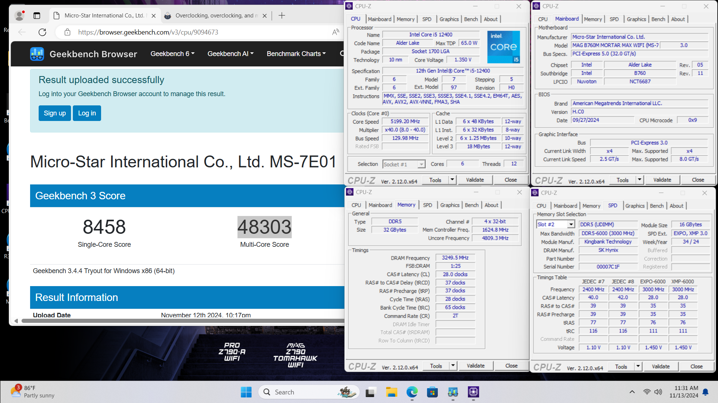The image size is (718, 403).
Task: Close the Micro-Star International tab
Action: coord(153,16)
